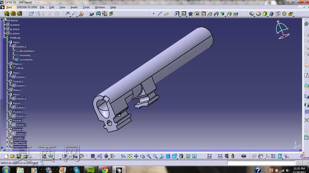Click the Windows Start orb
Image resolution: width=309 pixels, height=173 pixels.
click(x=6, y=170)
